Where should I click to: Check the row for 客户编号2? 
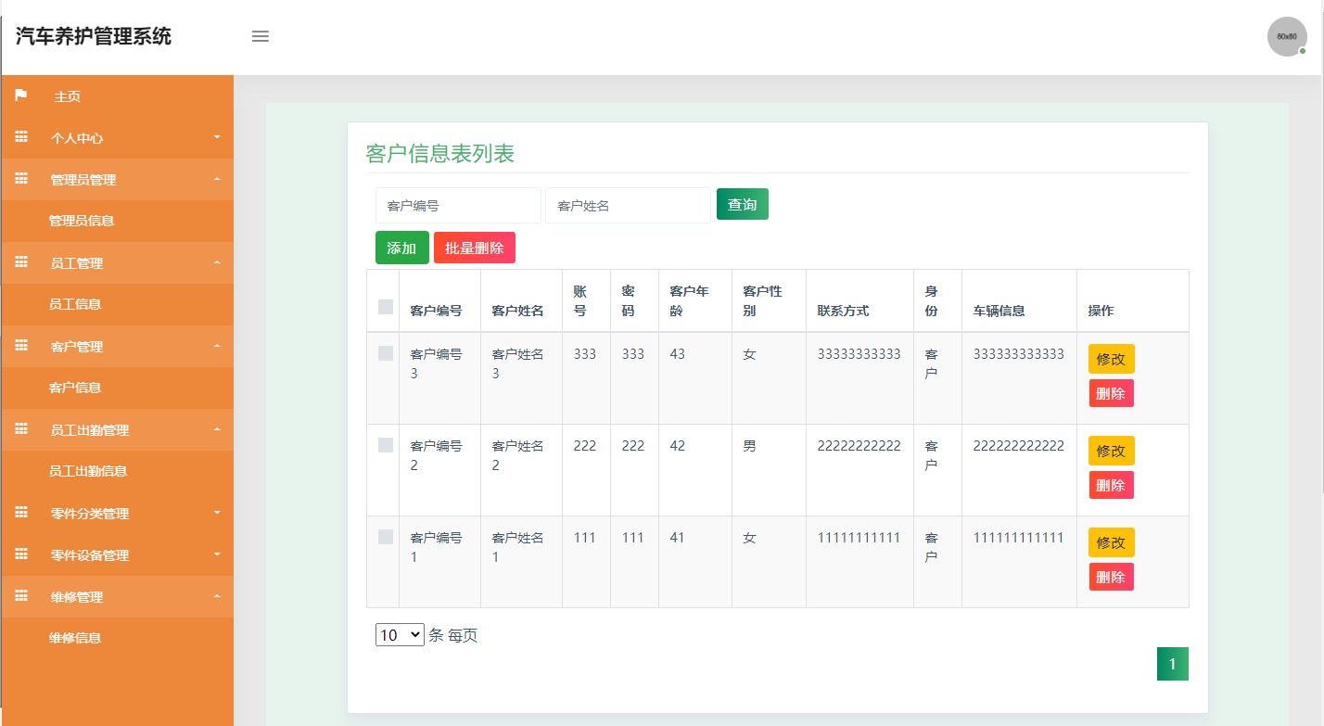click(386, 445)
